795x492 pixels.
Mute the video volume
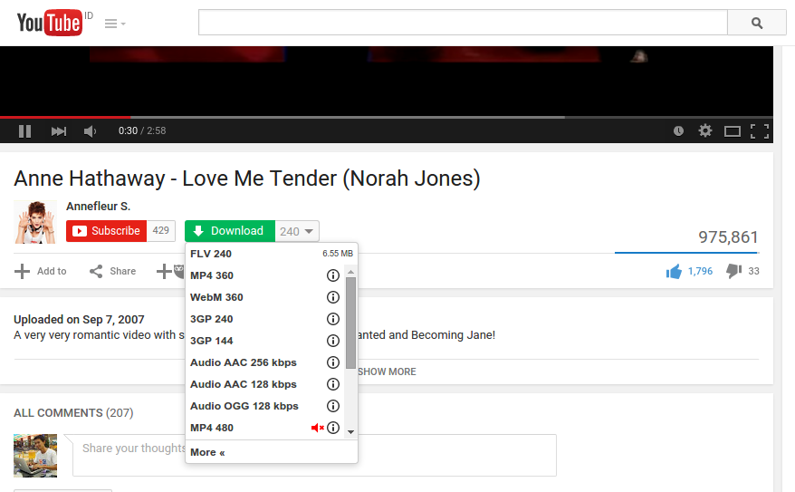[90, 131]
